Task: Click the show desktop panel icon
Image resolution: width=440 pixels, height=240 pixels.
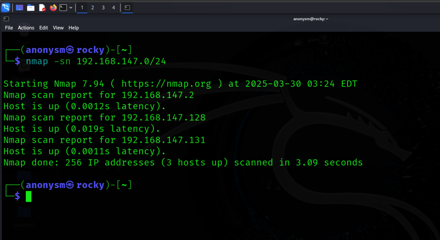Action: click(x=19, y=8)
